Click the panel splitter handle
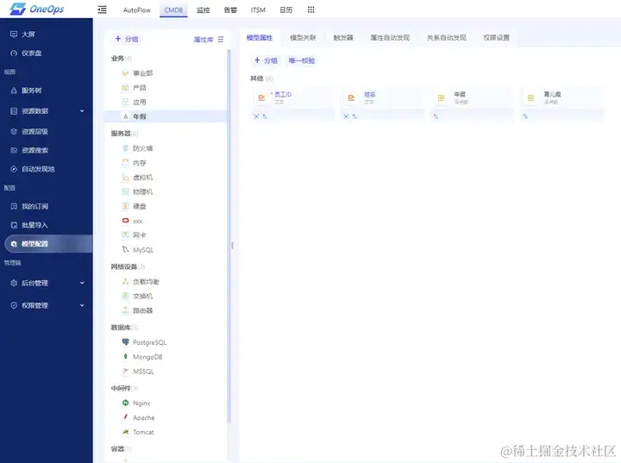Screen dimensions: 621x463 pyautogui.click(x=233, y=246)
